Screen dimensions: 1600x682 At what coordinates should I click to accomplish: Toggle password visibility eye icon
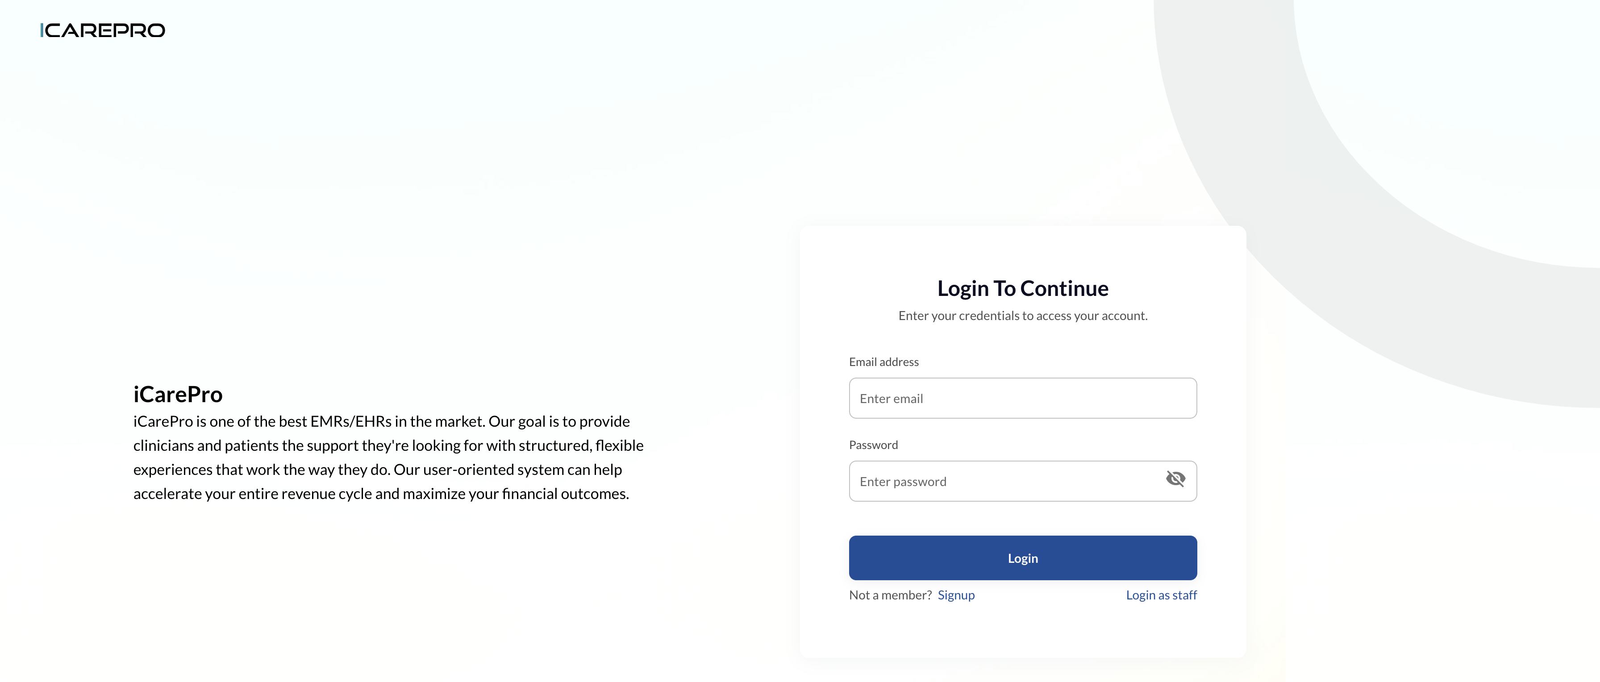[x=1175, y=479]
